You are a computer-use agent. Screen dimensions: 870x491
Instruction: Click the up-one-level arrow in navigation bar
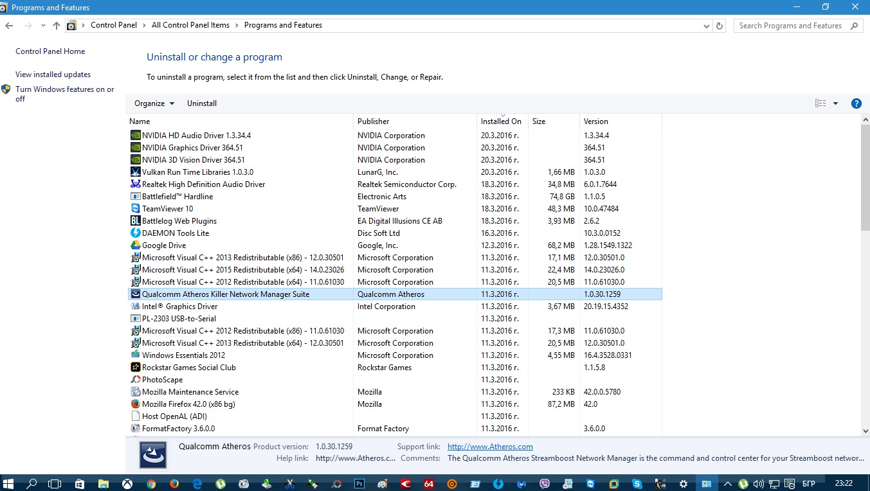57,26
